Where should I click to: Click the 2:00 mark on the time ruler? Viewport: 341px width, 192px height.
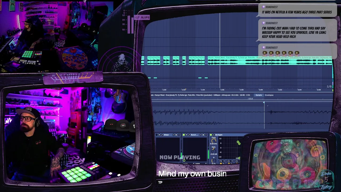coord(261,90)
